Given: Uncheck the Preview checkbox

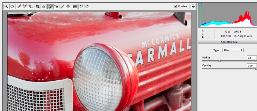Looking at the screenshot, I should click(x=176, y=6).
